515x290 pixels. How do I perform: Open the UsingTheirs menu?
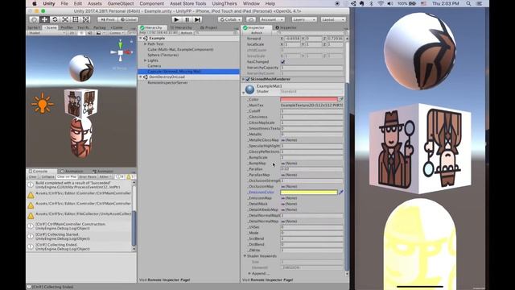(225, 3)
